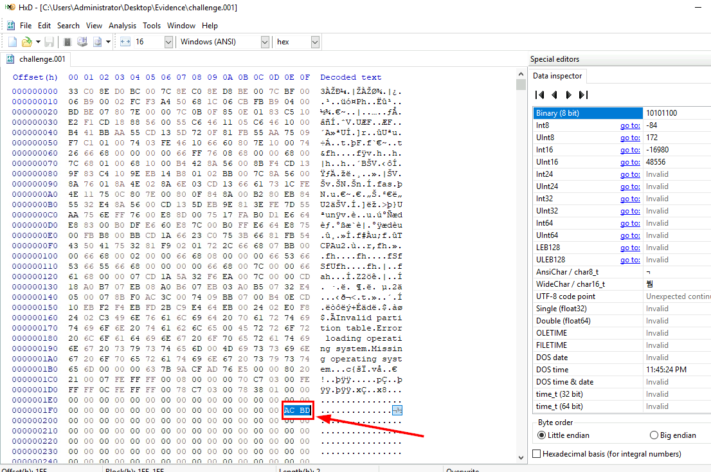Click the first hex byte 33 at offset 0
The image size is (711, 472).
click(73, 91)
